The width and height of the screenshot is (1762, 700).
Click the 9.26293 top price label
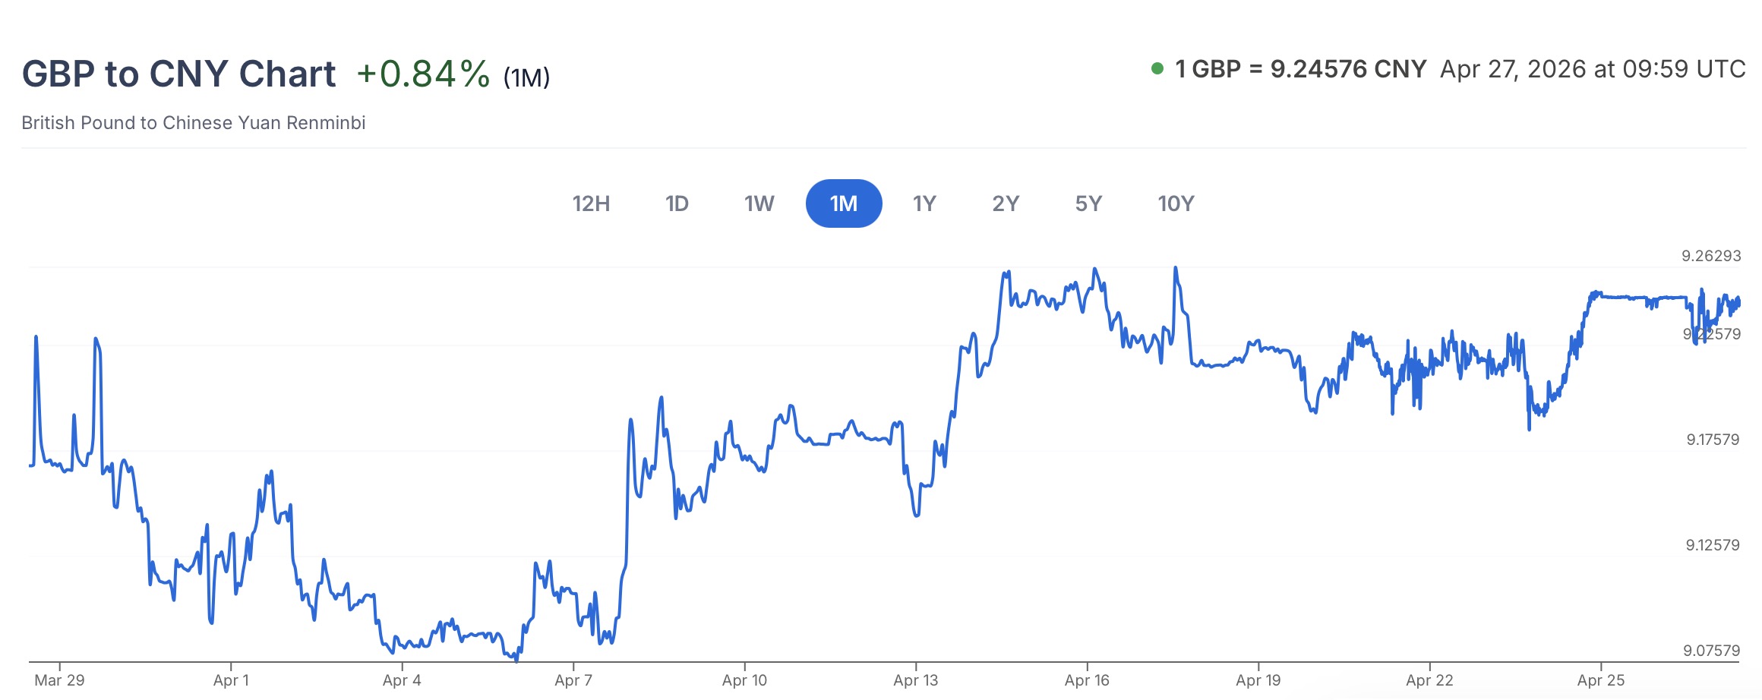point(1711,256)
